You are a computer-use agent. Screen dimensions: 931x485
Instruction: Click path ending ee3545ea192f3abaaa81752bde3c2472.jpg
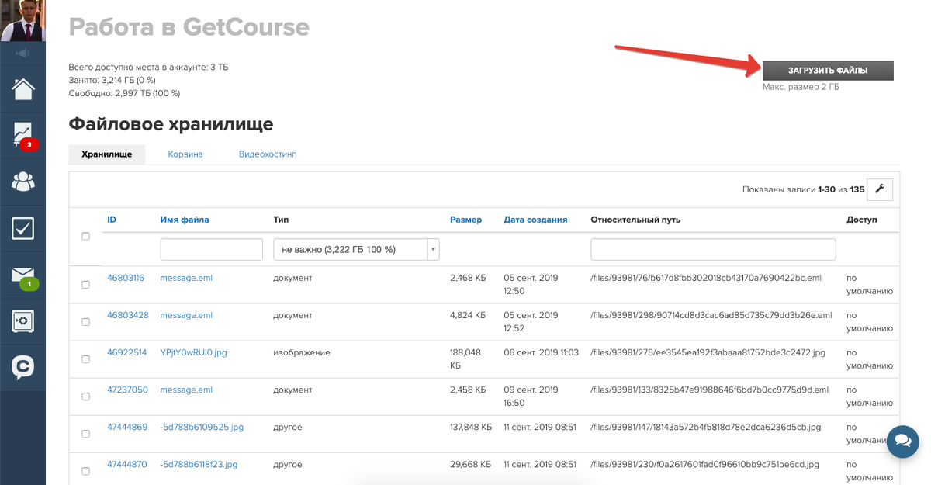[708, 352]
